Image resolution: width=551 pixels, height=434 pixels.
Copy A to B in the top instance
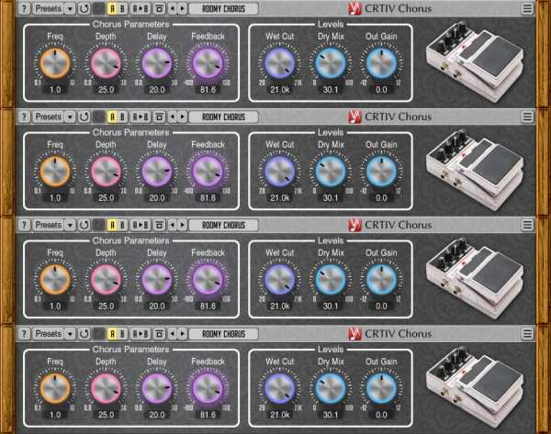pos(141,8)
